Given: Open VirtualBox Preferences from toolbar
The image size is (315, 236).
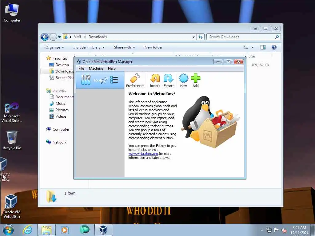Looking at the screenshot, I should (135, 81).
